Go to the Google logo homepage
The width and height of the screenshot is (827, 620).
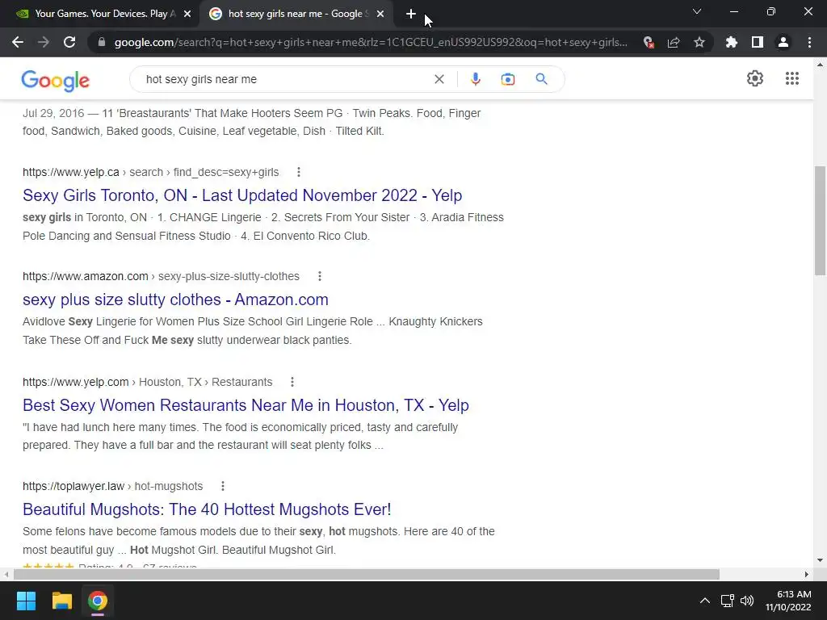pyautogui.click(x=56, y=80)
